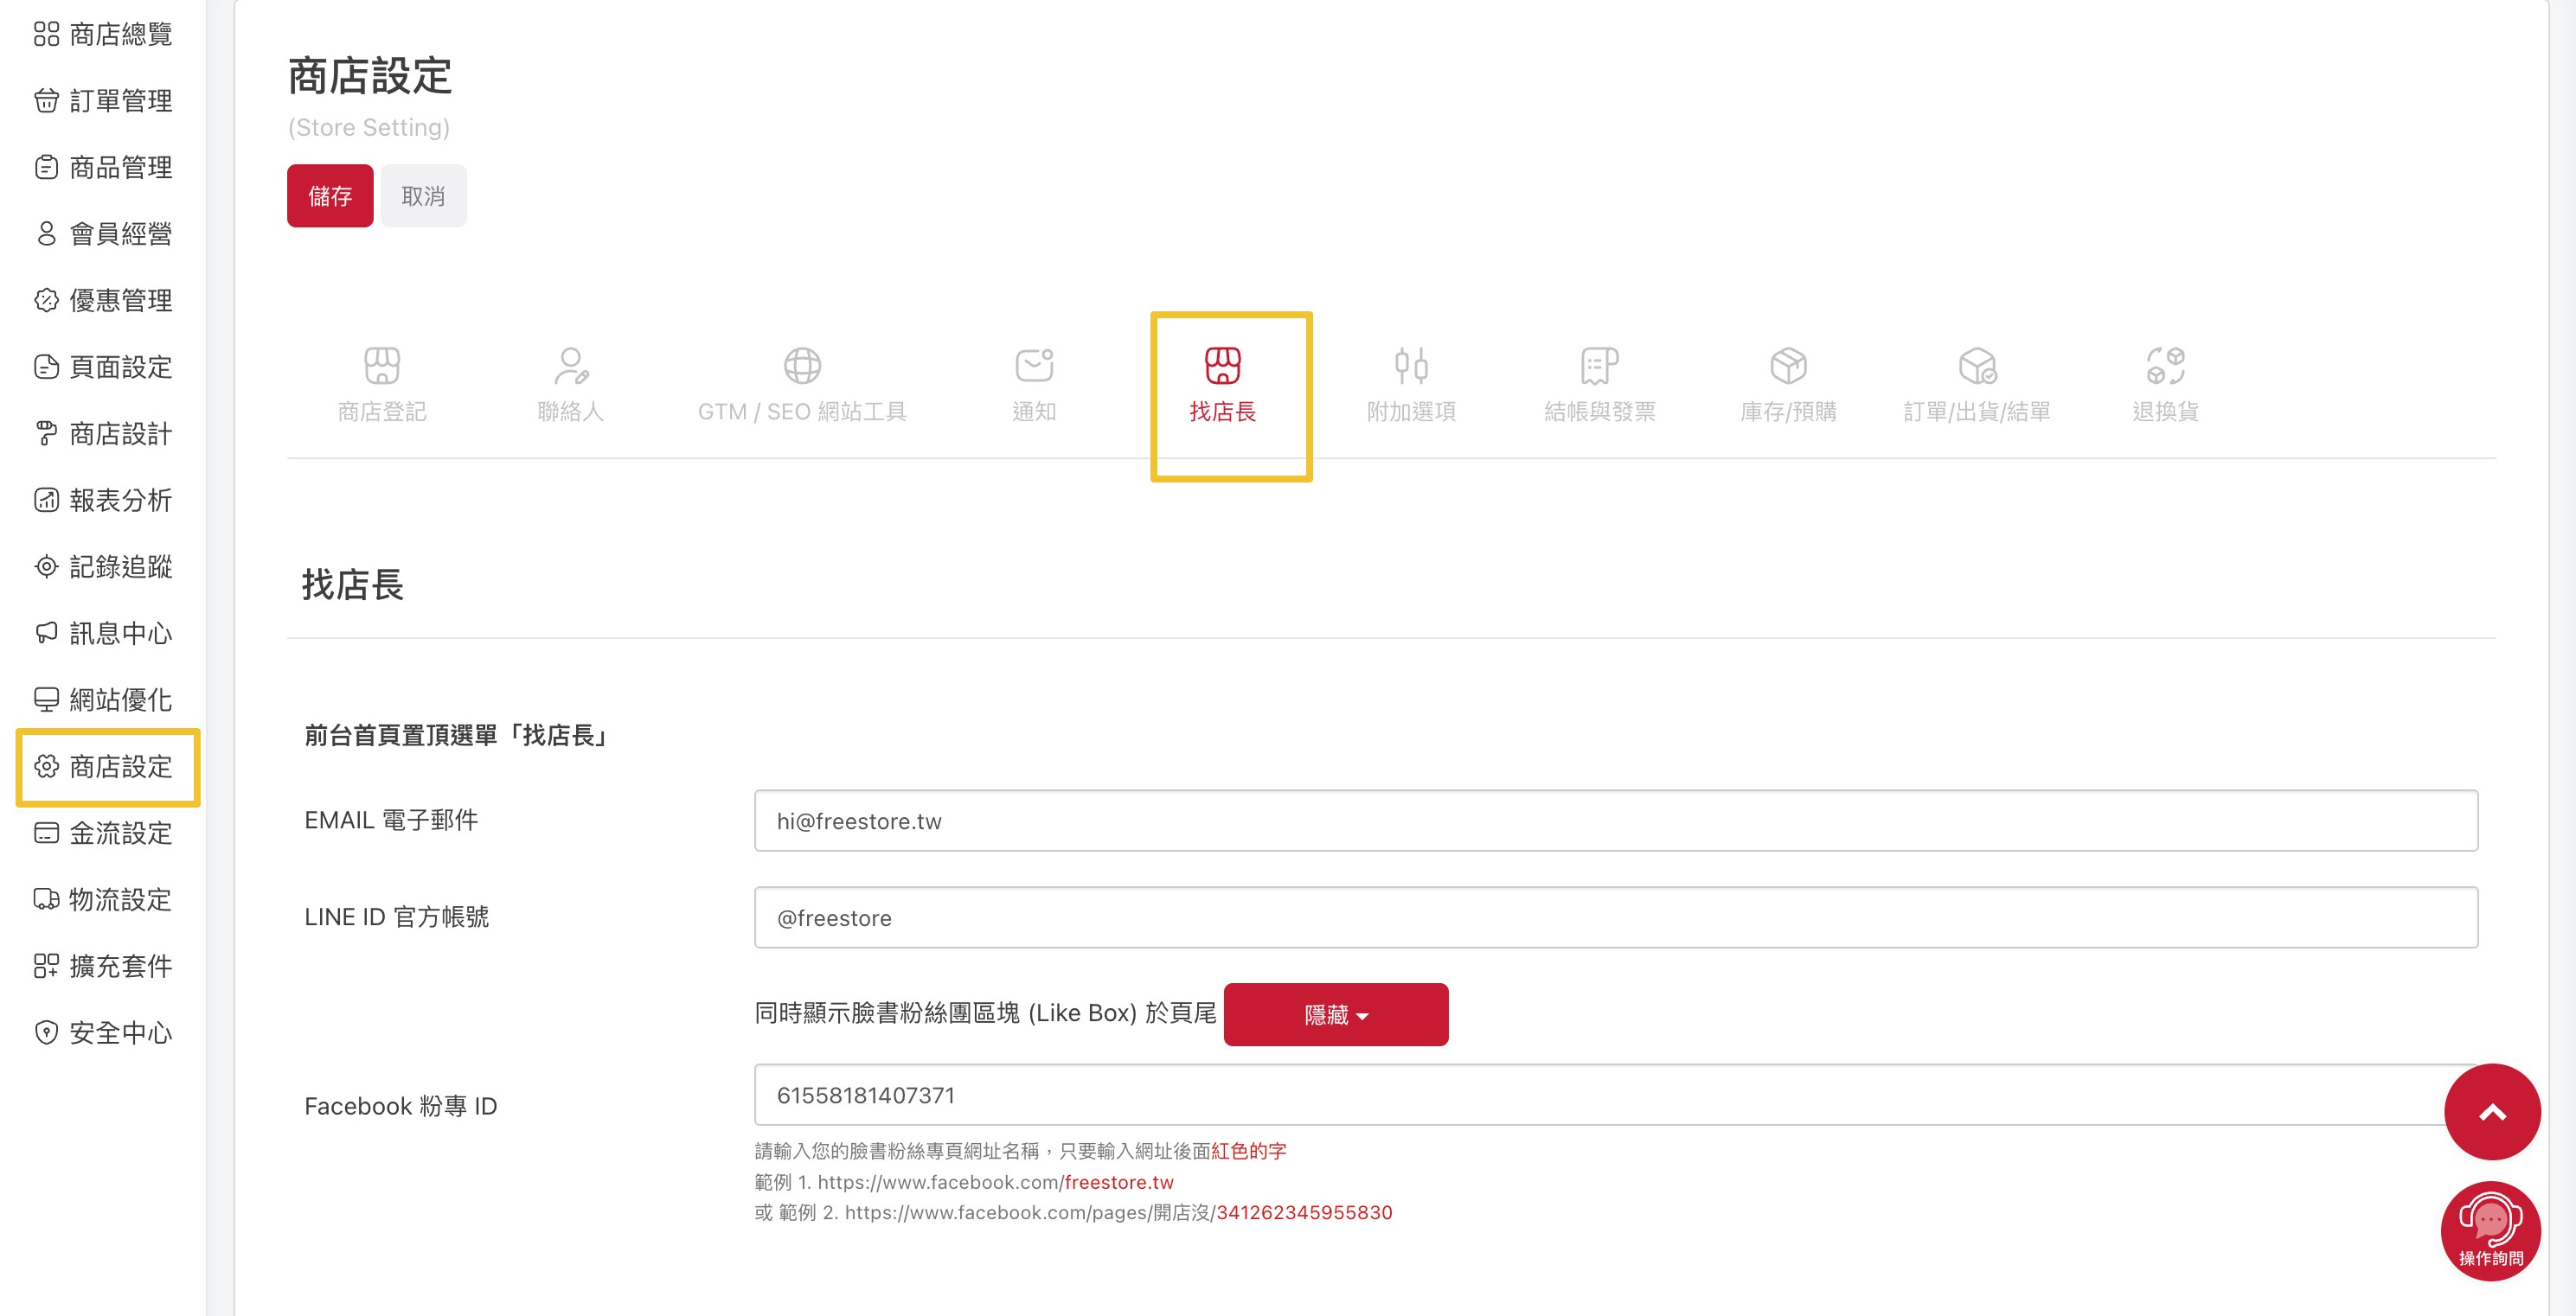Open the 庫存/預購 tab label
The height and width of the screenshot is (1316, 2576).
(1788, 412)
